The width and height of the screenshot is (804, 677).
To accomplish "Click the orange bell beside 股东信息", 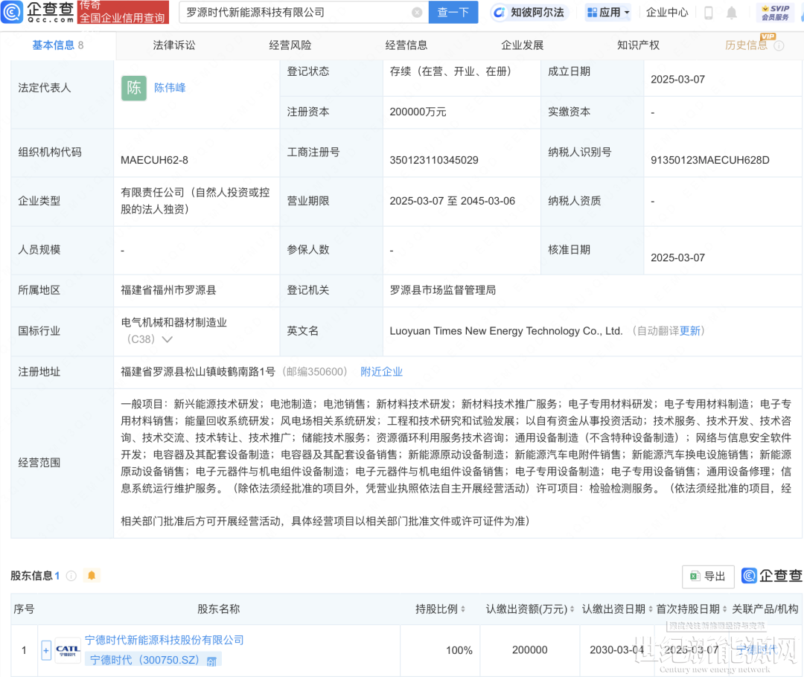I will (92, 575).
